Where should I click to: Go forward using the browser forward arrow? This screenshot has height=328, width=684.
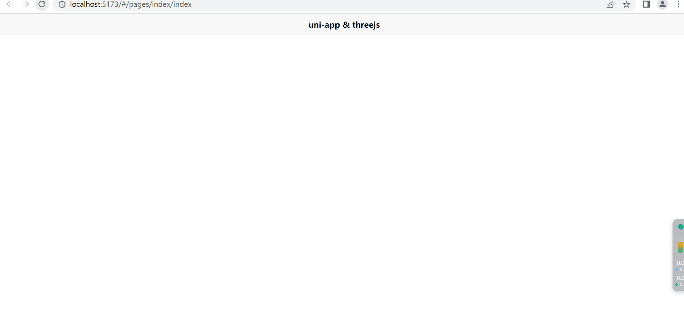point(26,4)
